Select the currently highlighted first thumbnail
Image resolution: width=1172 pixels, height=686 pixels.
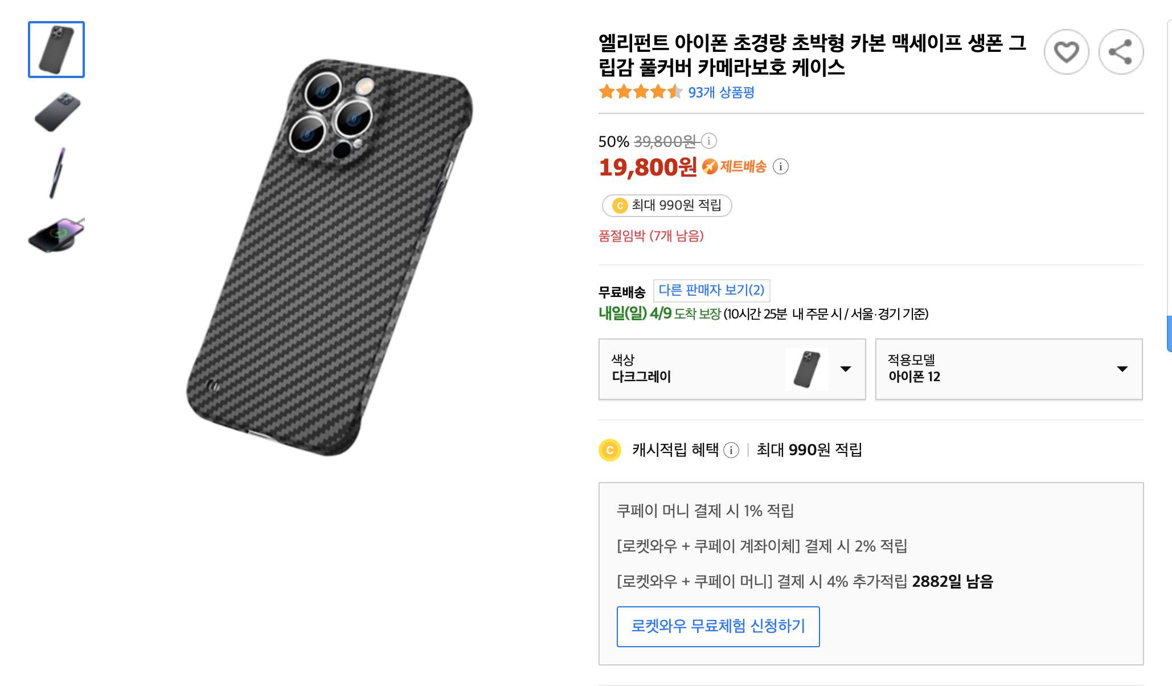pyautogui.click(x=56, y=50)
